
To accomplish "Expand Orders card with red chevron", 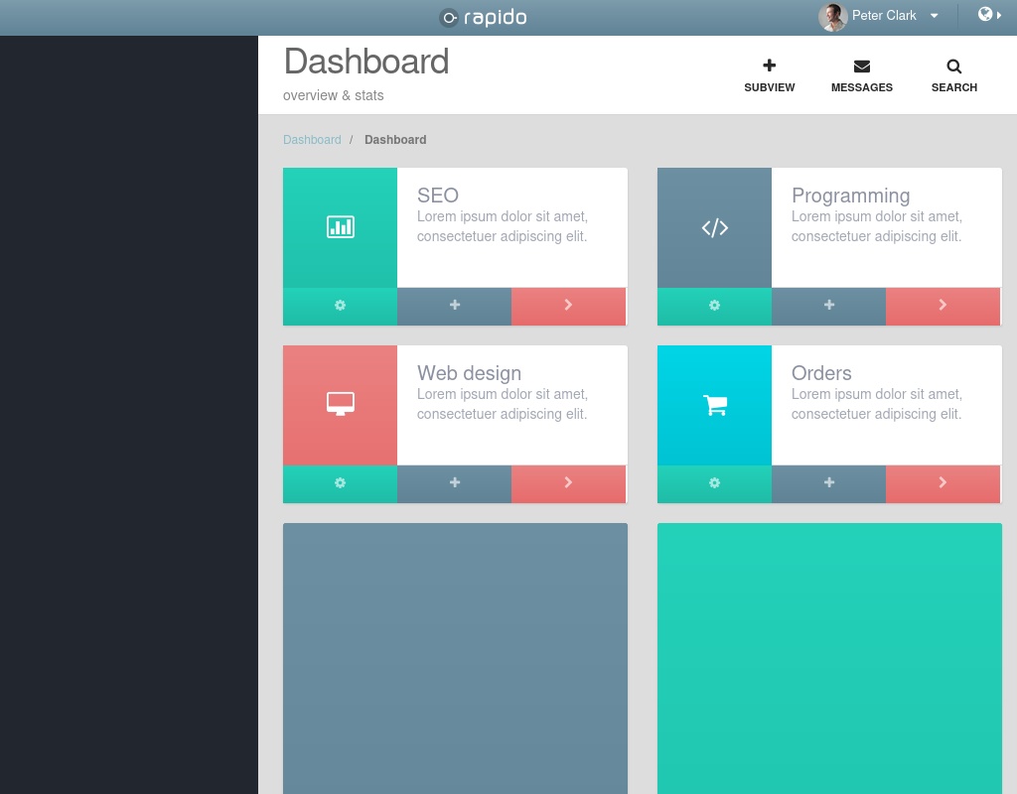I will pyautogui.click(x=943, y=483).
